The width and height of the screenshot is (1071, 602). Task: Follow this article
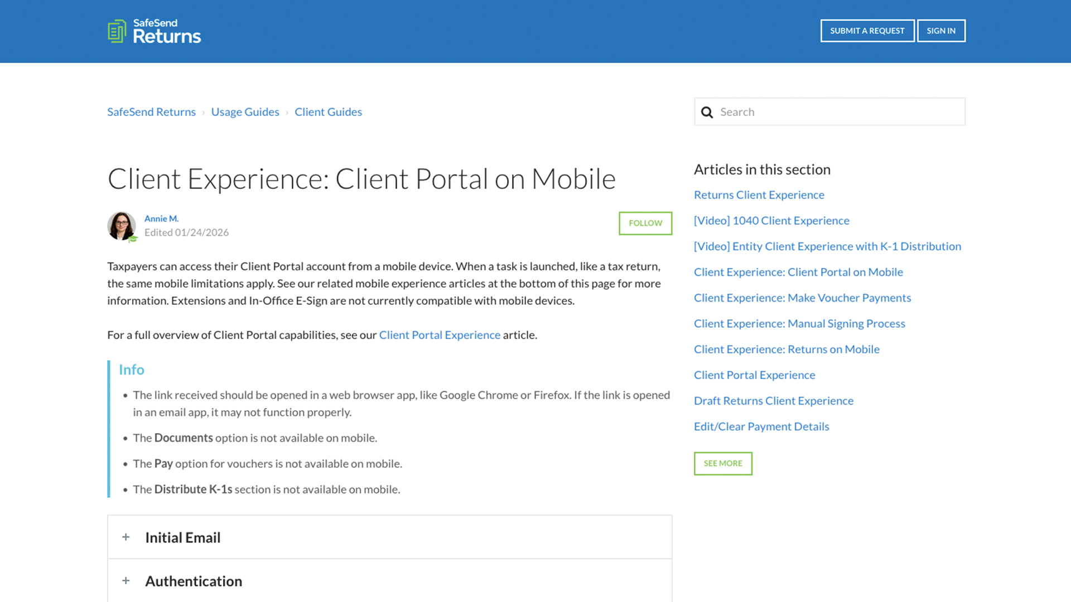click(x=645, y=223)
